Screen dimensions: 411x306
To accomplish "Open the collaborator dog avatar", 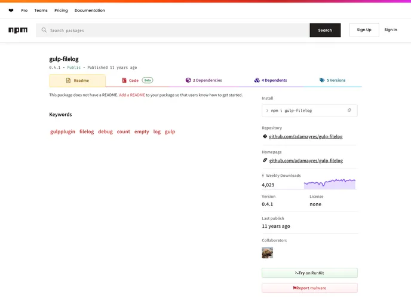I will click(x=268, y=253).
